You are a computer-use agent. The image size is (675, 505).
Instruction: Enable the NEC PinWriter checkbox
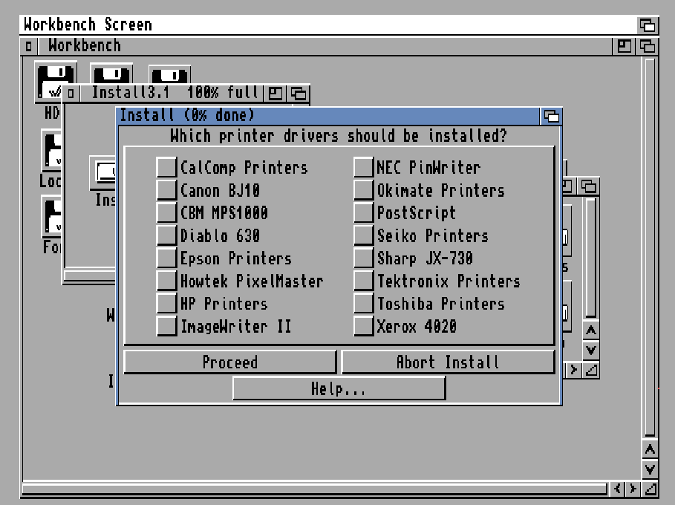point(363,167)
